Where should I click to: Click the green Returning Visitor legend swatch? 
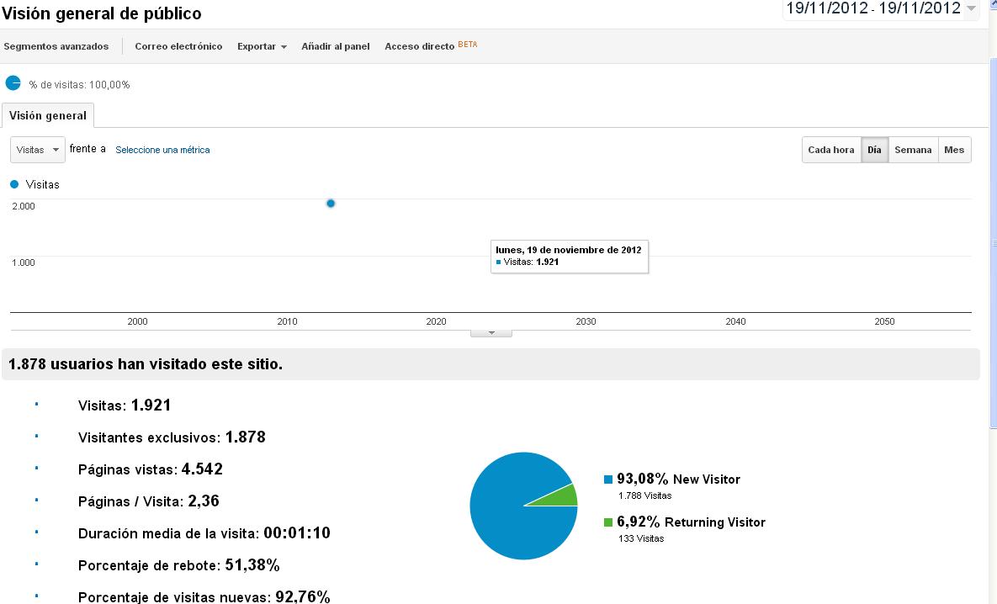click(608, 522)
